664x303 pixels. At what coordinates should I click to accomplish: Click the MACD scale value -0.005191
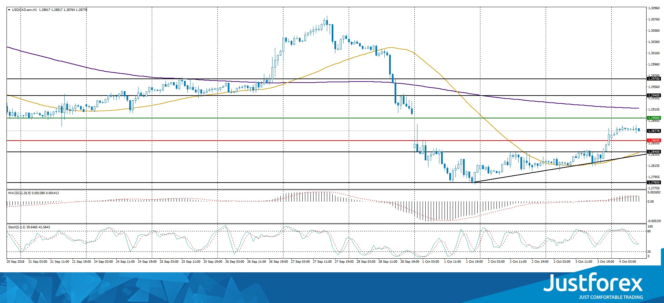point(654,221)
